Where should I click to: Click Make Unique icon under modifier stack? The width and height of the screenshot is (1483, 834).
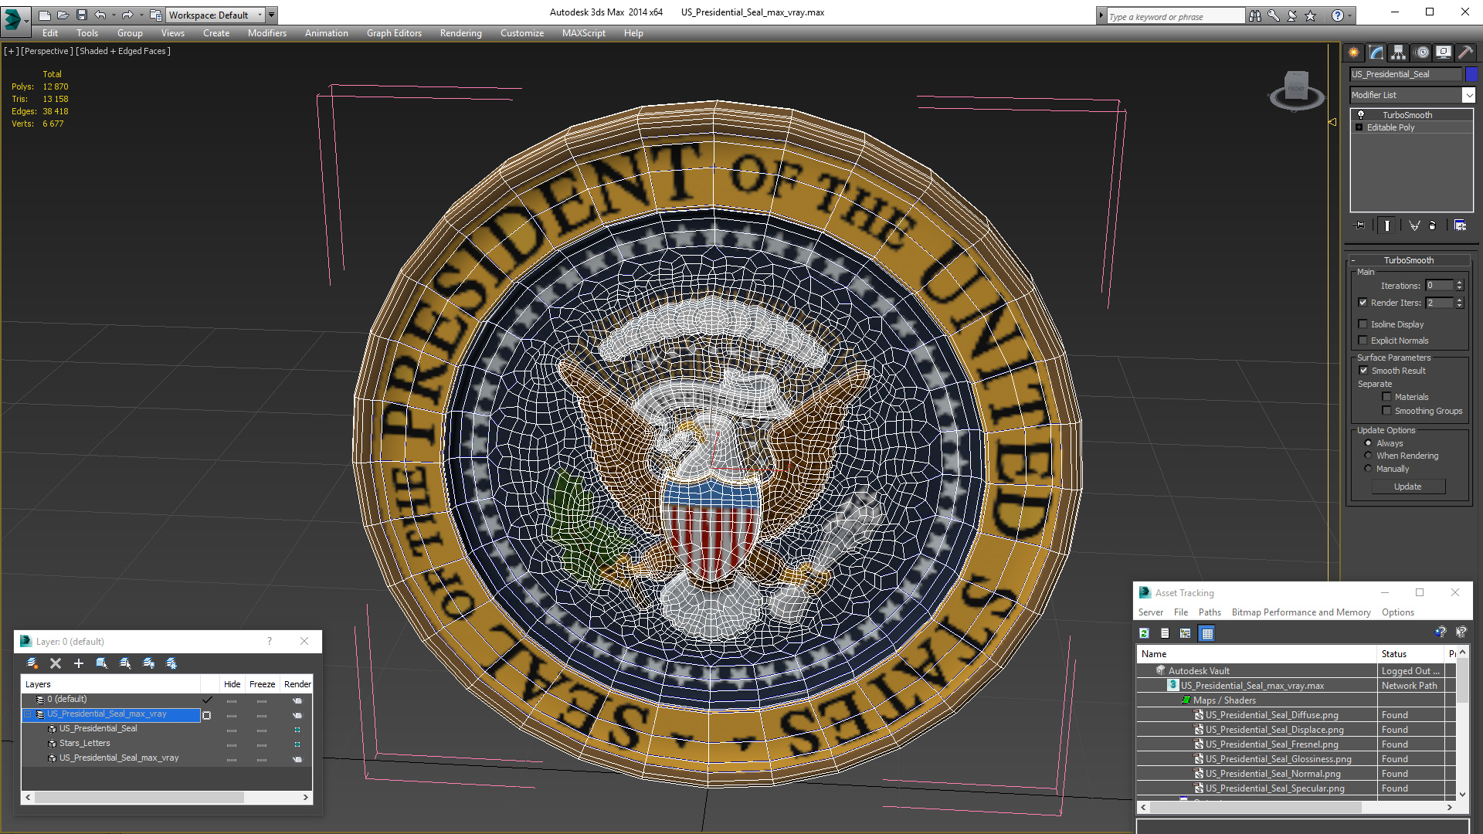click(x=1413, y=225)
